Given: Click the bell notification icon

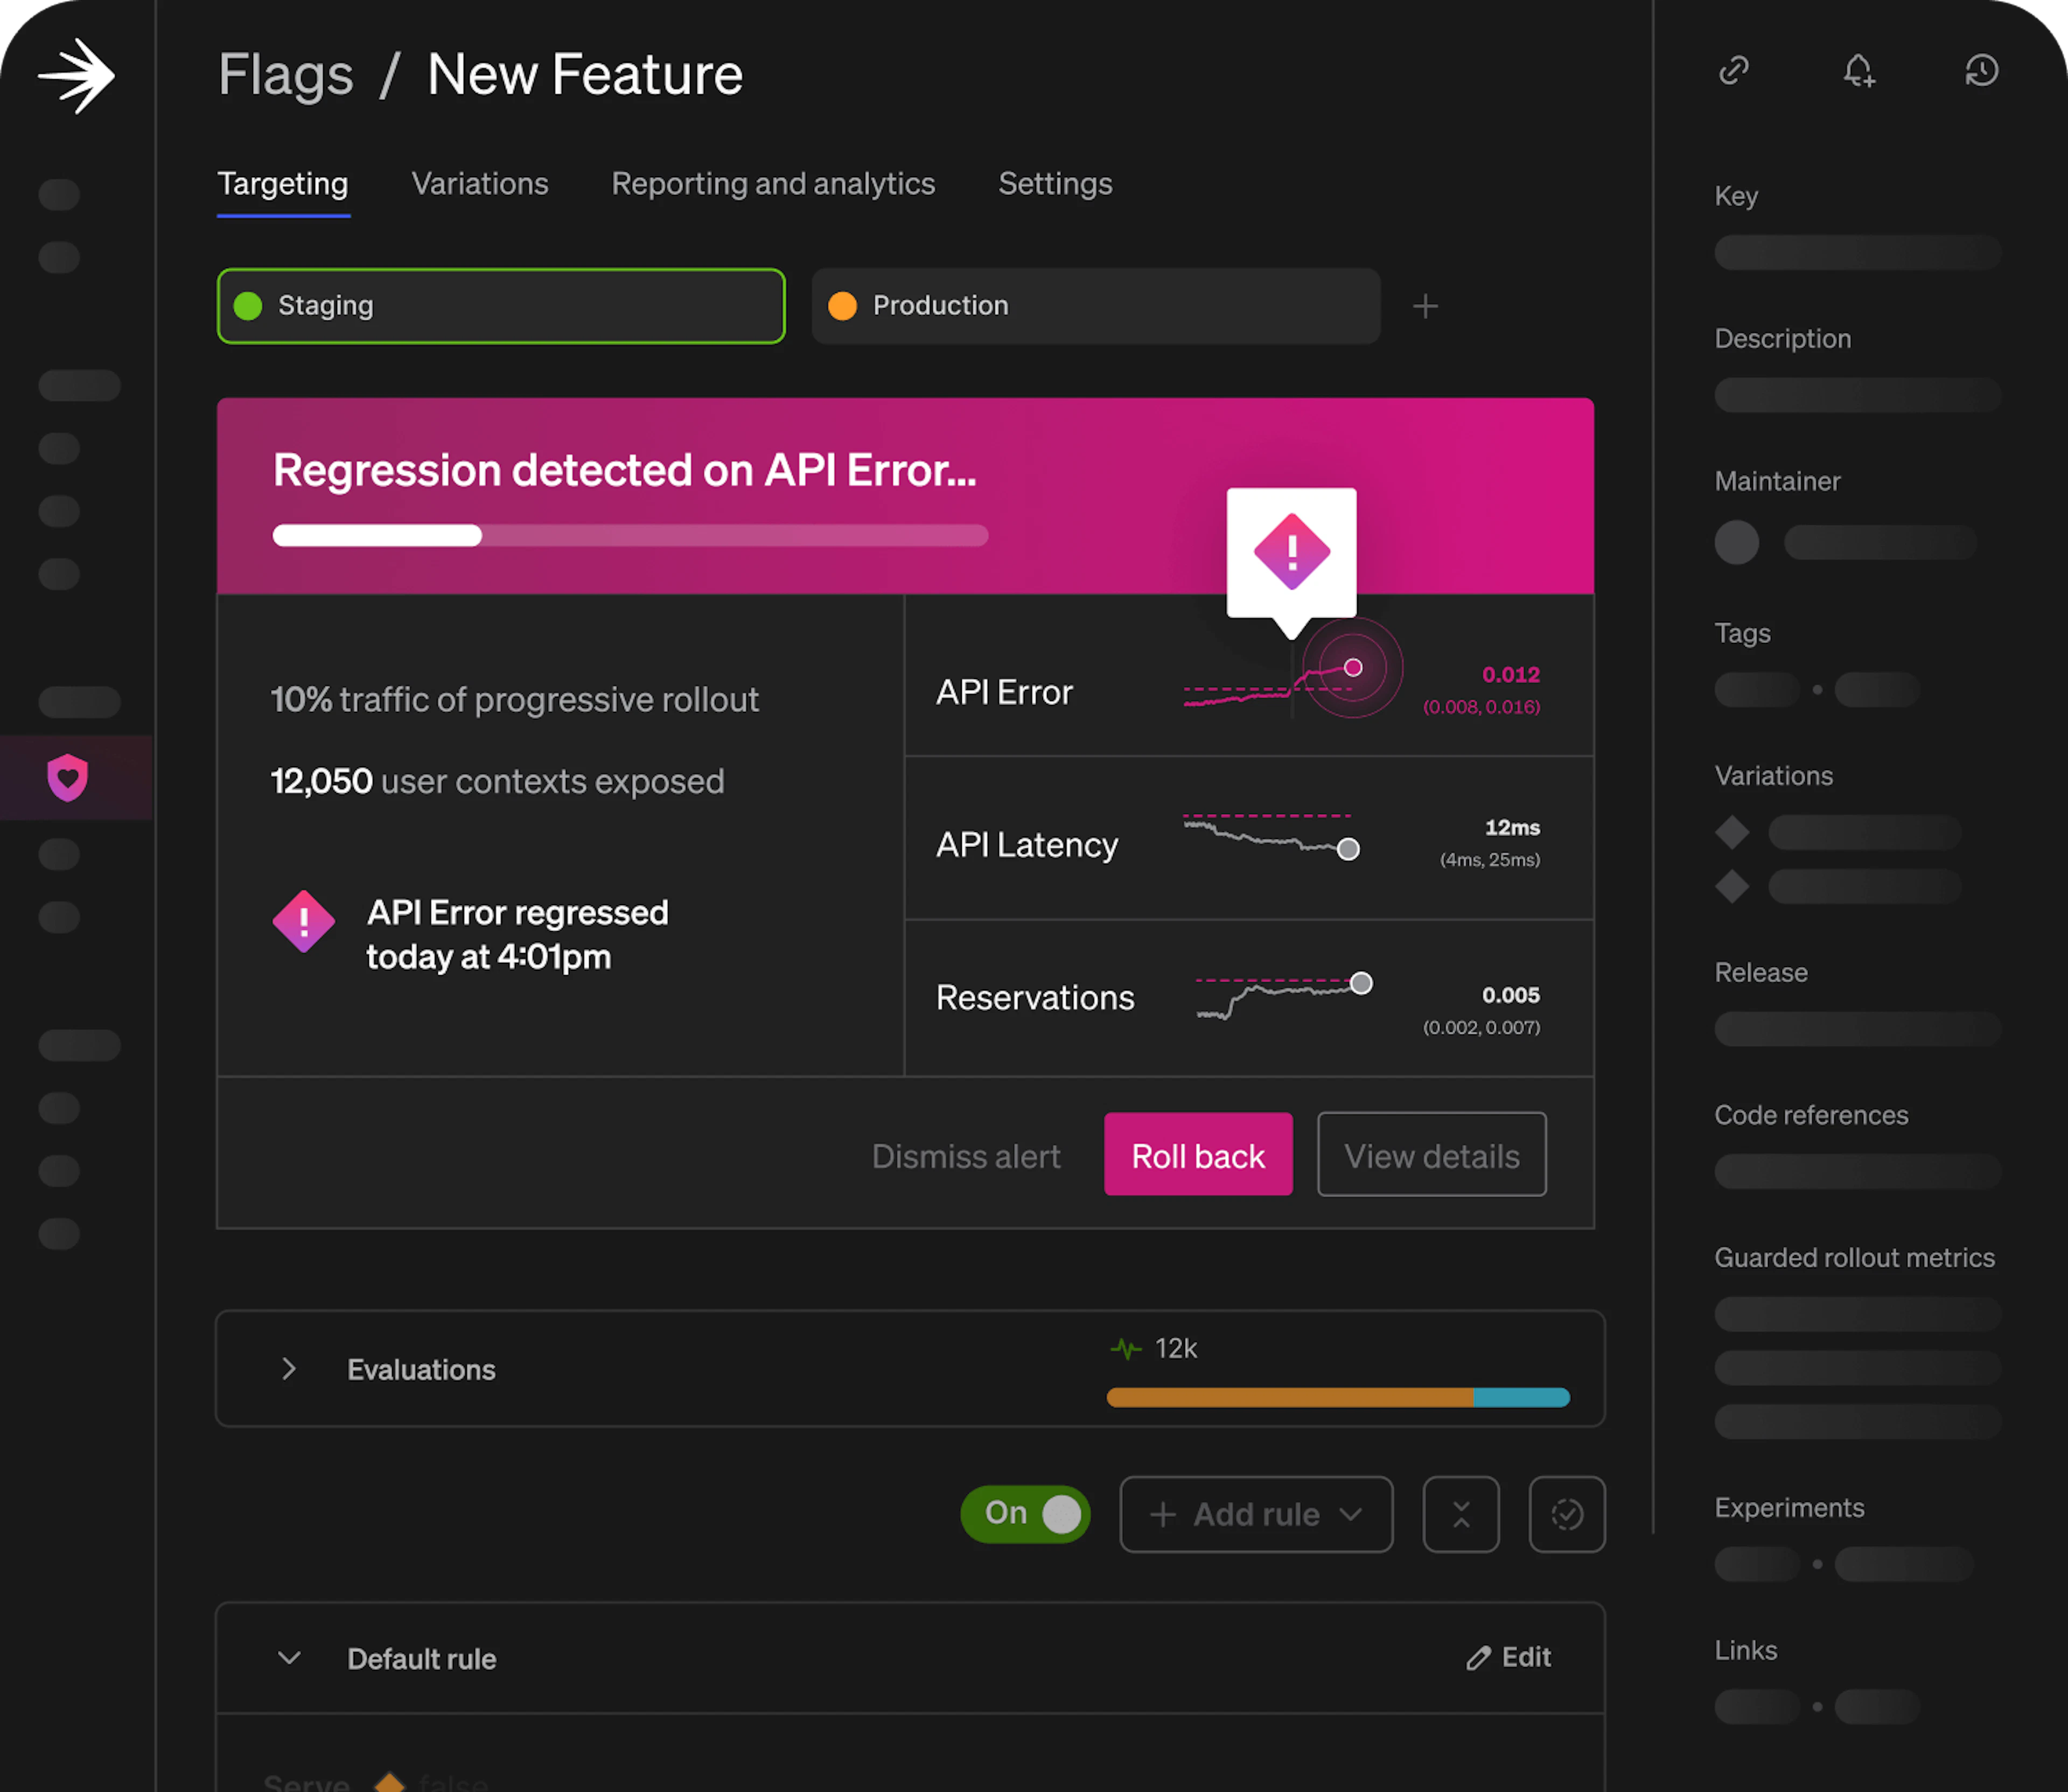Looking at the screenshot, I should pos(1858,70).
